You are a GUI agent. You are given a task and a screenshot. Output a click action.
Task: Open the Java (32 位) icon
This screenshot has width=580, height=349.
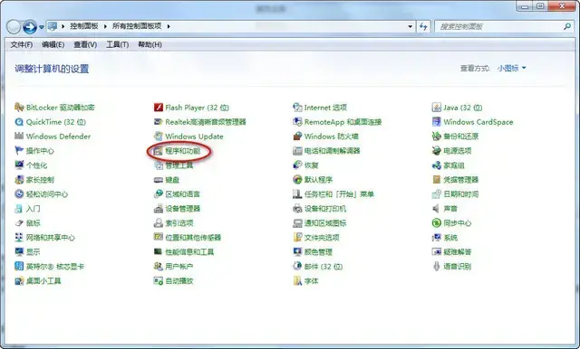tap(437, 108)
